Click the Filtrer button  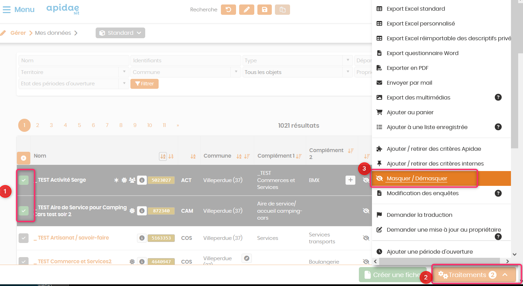[x=145, y=84]
